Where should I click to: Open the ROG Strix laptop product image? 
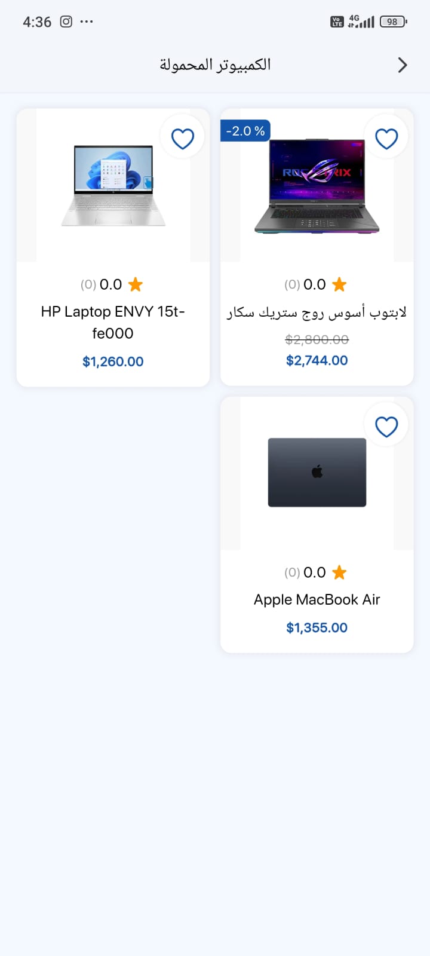(x=317, y=186)
